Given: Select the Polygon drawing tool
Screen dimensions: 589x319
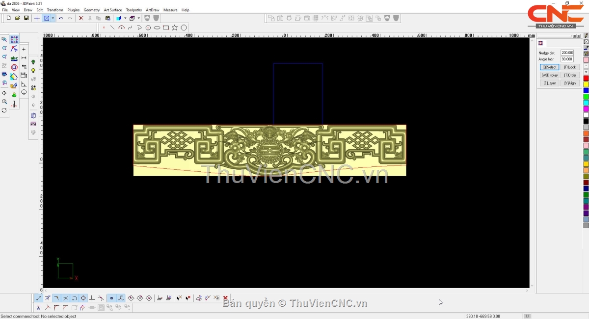Looking at the screenshot, I should (x=184, y=28).
